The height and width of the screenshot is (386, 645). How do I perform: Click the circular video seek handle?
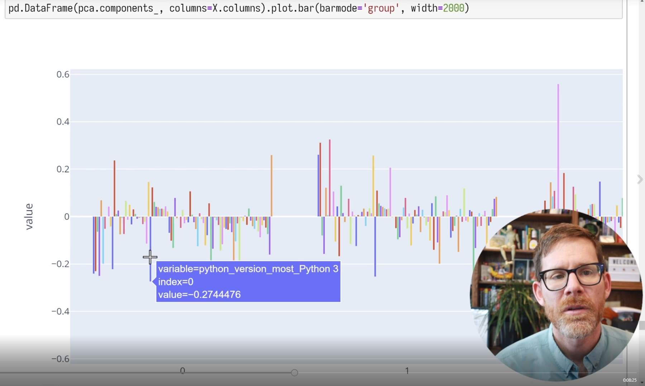point(295,373)
